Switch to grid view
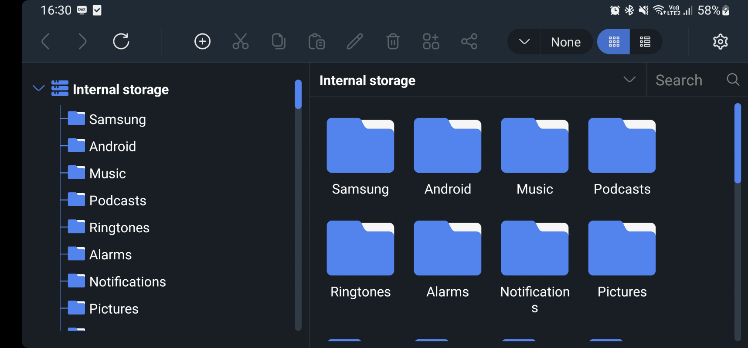 click(614, 42)
